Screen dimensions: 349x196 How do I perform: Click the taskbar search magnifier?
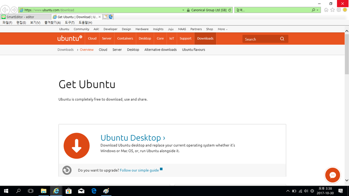19,191
